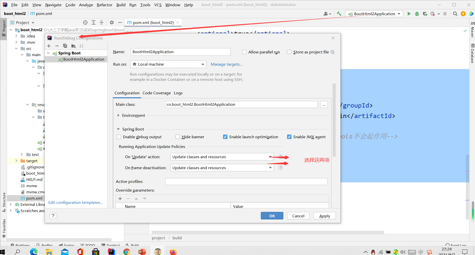Open Chrome from the taskbar

[x=127, y=252]
